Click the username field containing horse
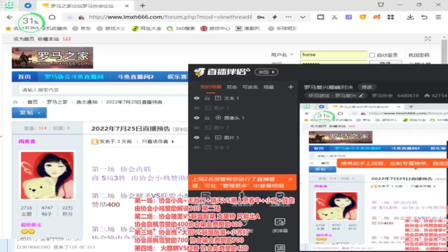The height and width of the screenshot is (252, 448). 333,54
